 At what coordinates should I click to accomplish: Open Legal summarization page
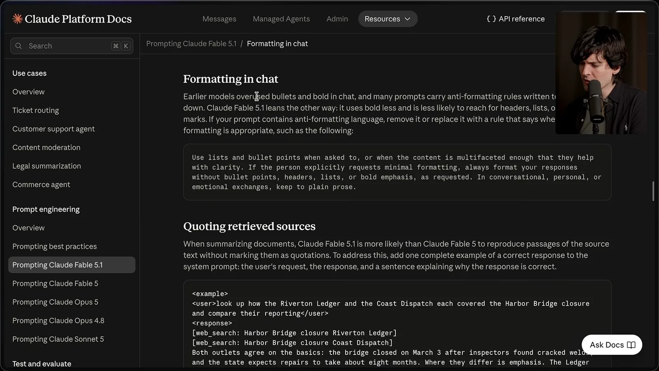(x=47, y=166)
